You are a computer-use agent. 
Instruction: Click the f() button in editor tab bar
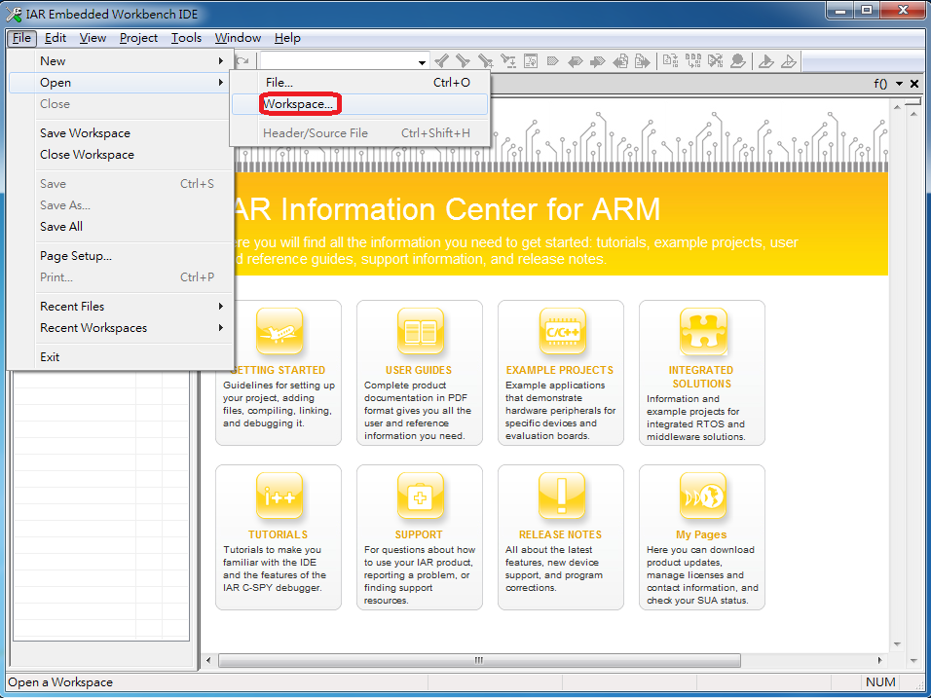(880, 84)
